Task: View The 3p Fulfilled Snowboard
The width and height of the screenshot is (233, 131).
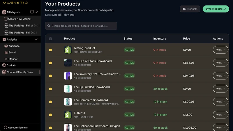Action: click(220, 89)
